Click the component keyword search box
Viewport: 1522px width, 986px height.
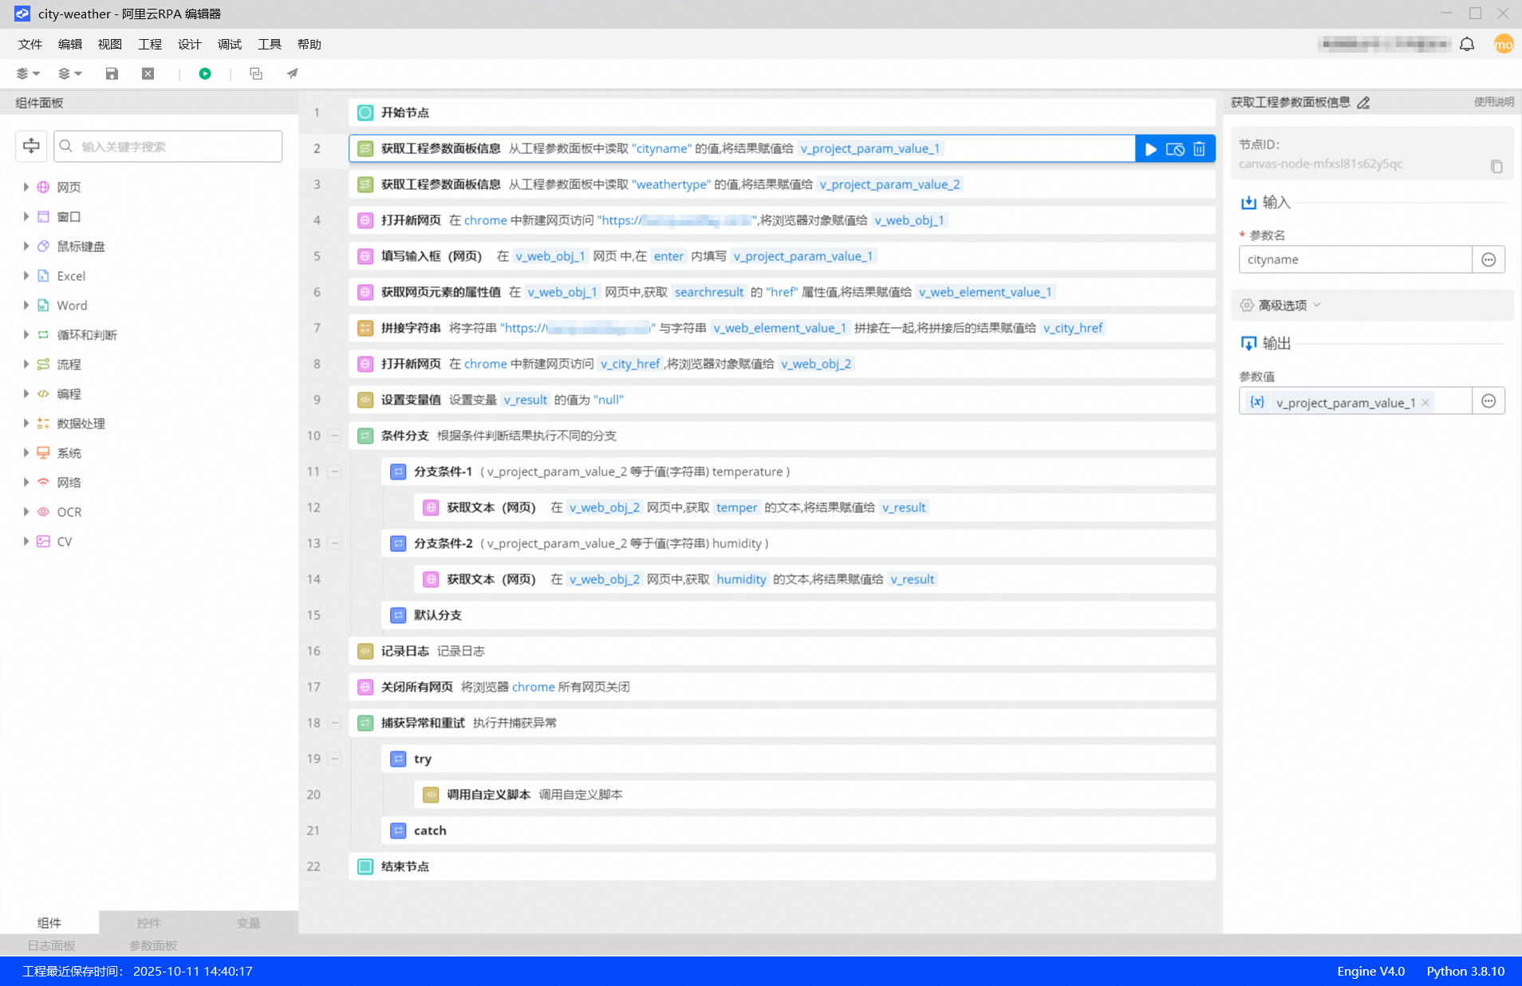coord(168,146)
